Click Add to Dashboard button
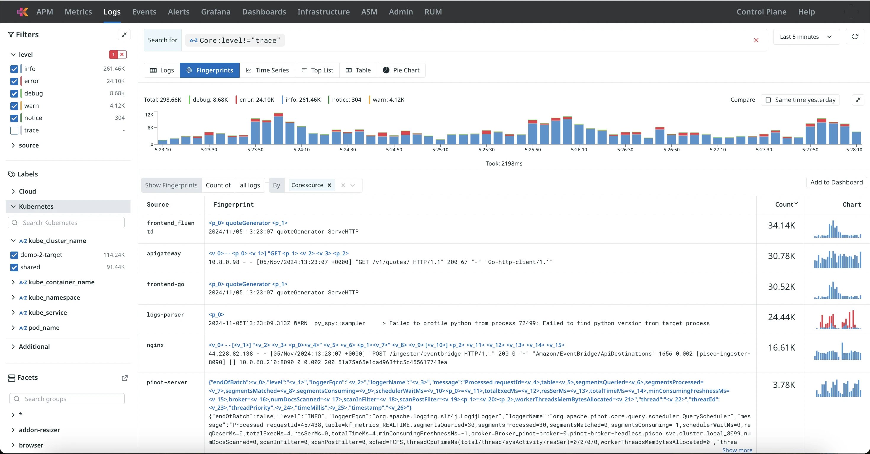The width and height of the screenshot is (870, 454). coord(836,182)
